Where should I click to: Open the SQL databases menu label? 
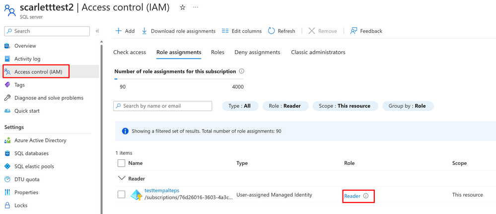pyautogui.click(x=32, y=153)
